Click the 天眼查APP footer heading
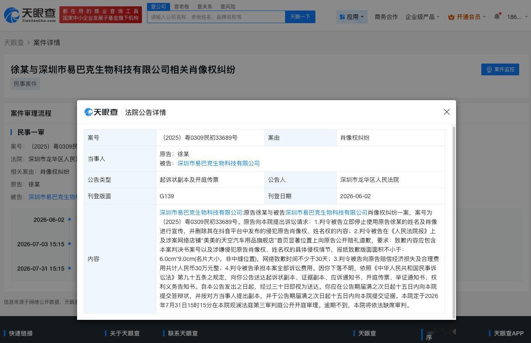Image resolution: width=531 pixels, height=343 pixels. (509, 333)
